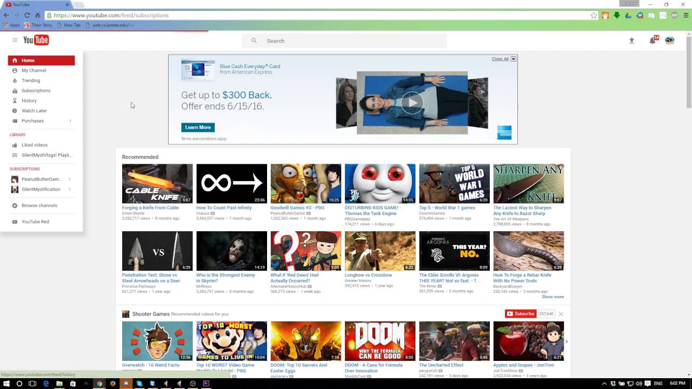Click the Learn More ad button
692x389 pixels.
click(x=198, y=128)
